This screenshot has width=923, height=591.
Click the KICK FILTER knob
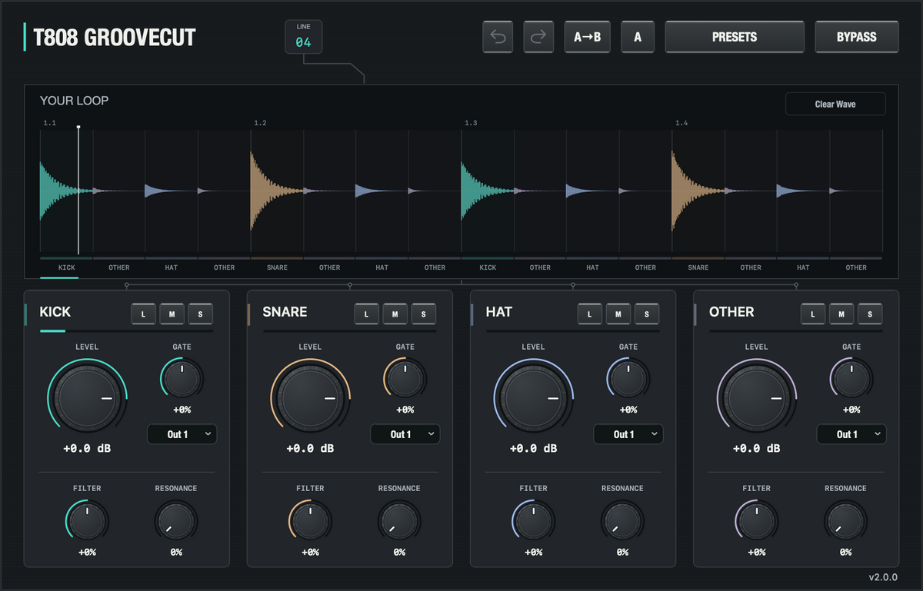coord(87,520)
